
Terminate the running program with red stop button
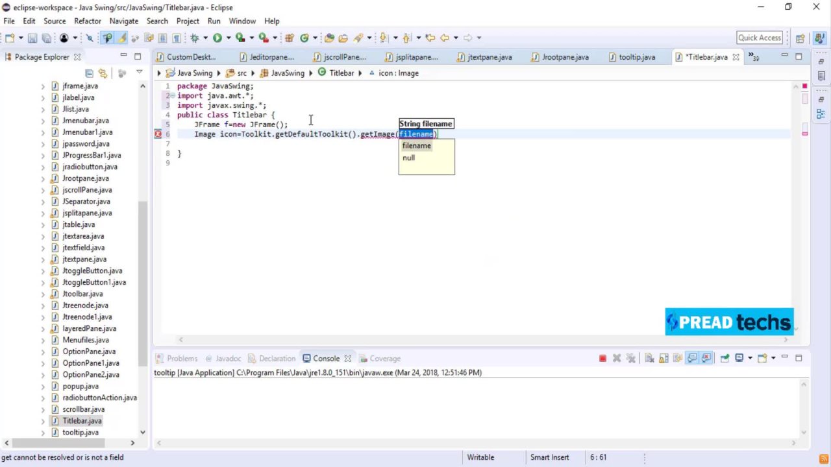click(x=602, y=359)
